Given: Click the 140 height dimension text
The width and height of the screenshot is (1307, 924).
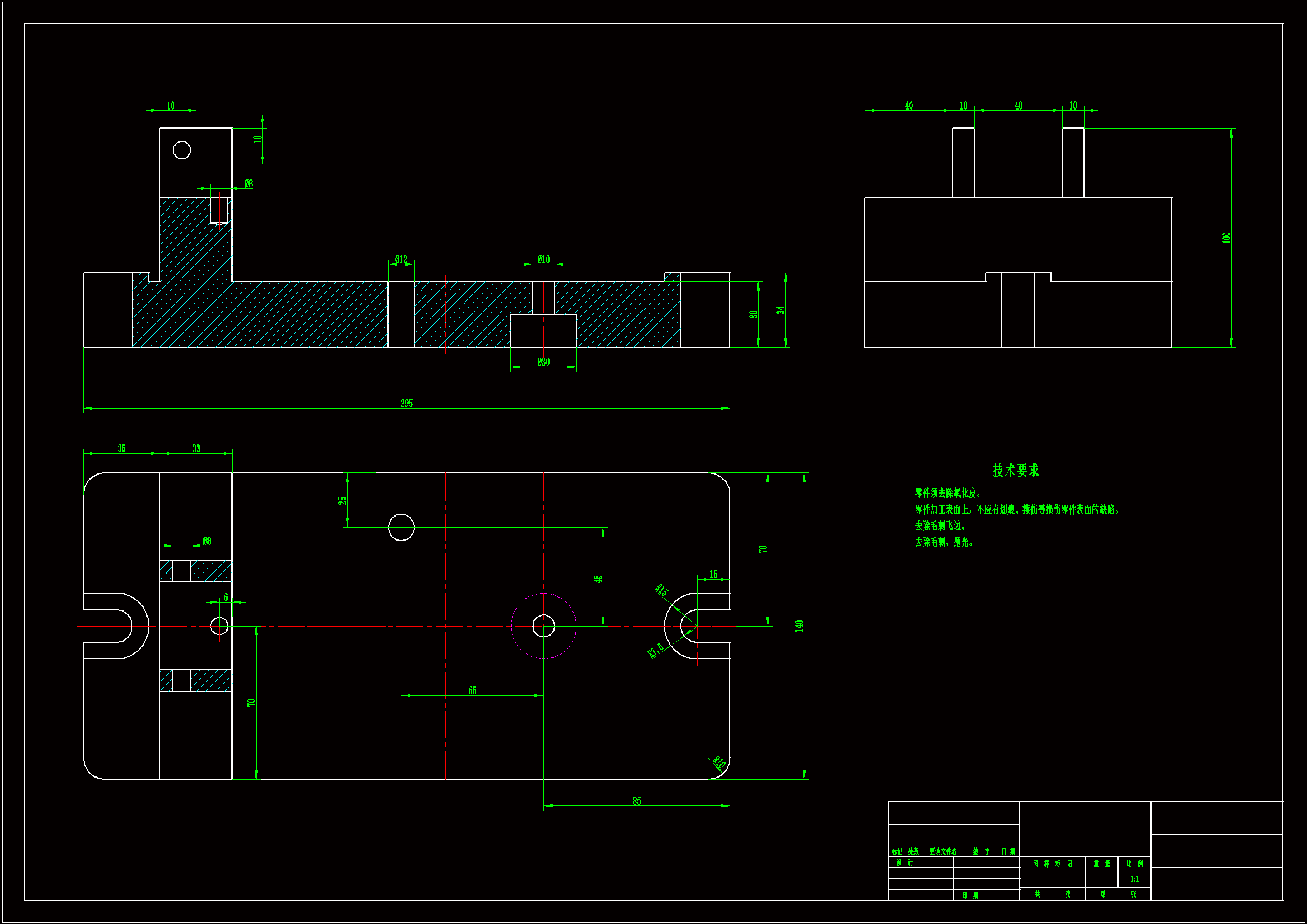Looking at the screenshot, I should [799, 625].
